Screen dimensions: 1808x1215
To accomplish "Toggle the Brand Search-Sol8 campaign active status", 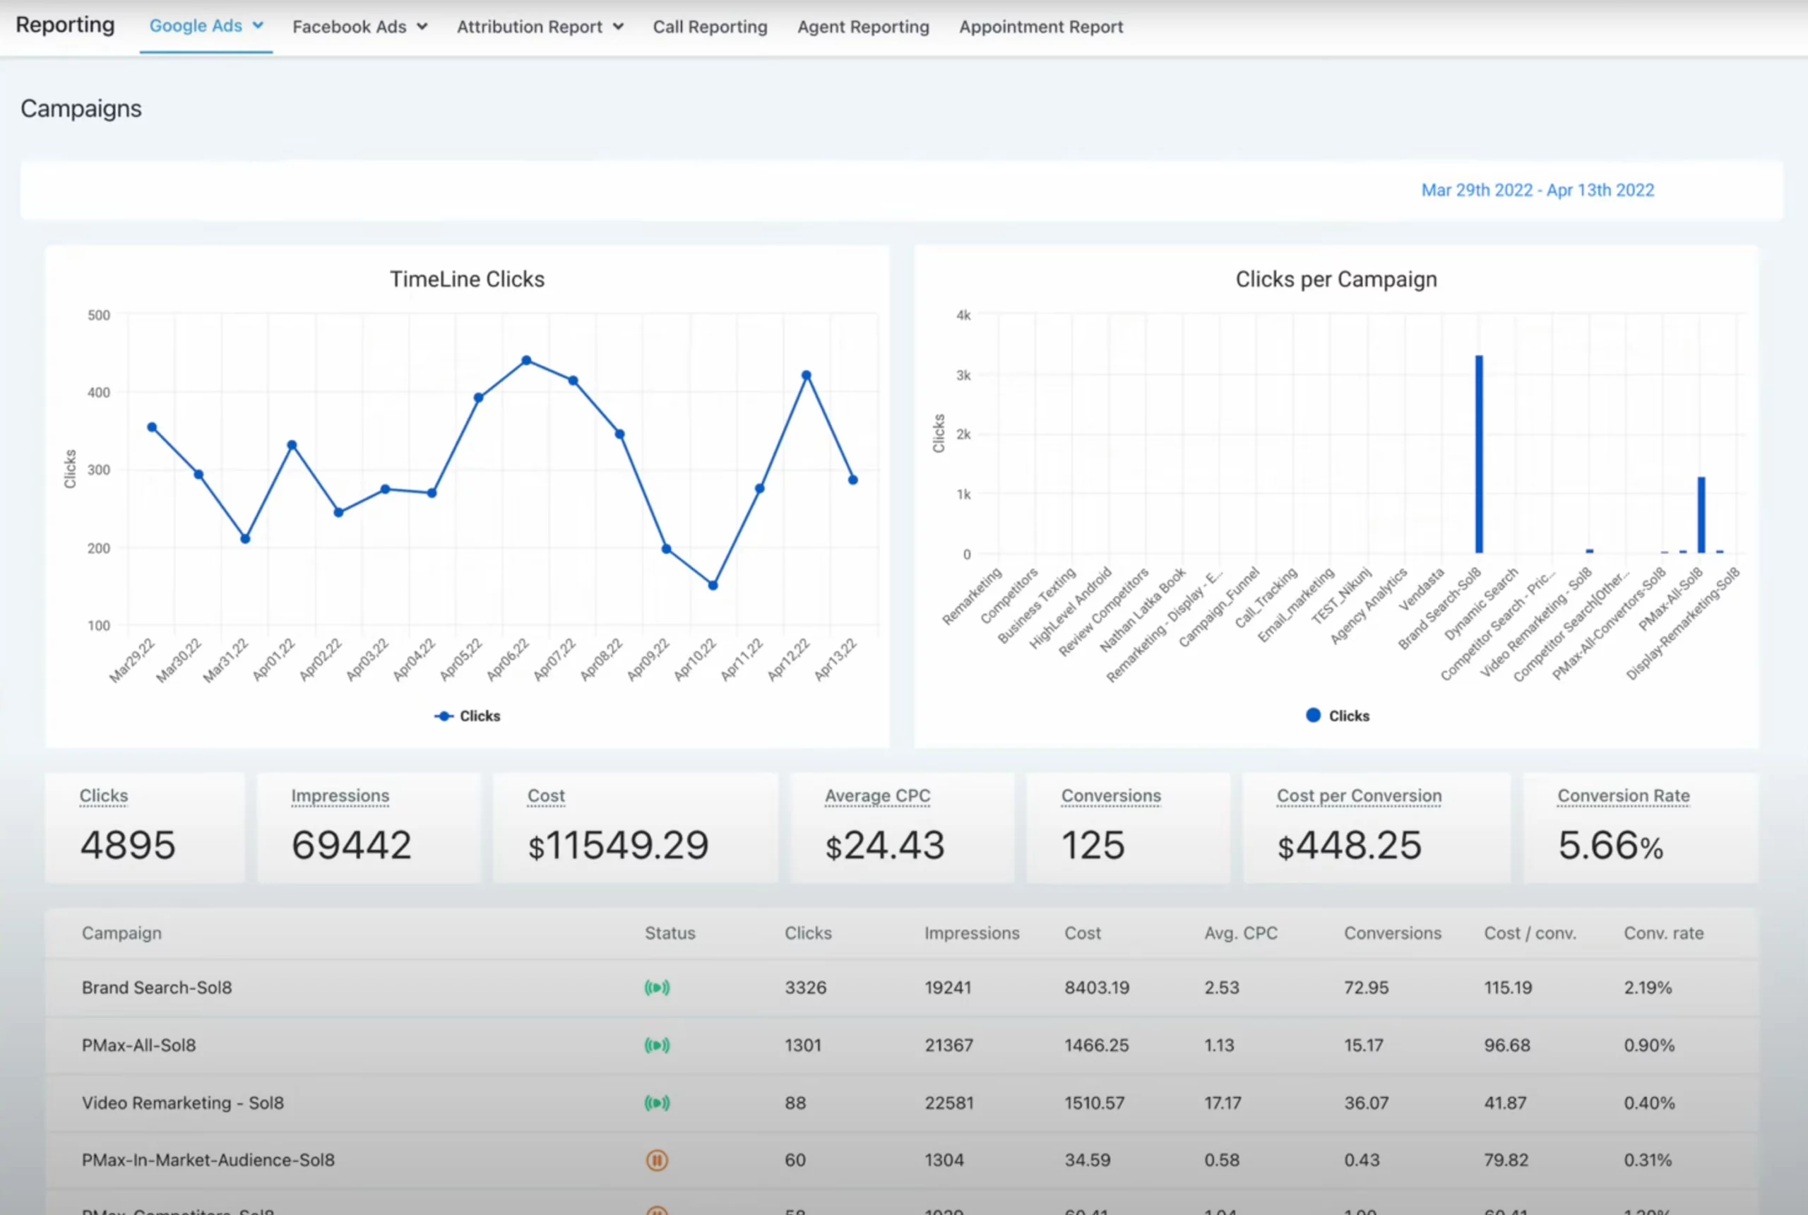I will tap(658, 988).
